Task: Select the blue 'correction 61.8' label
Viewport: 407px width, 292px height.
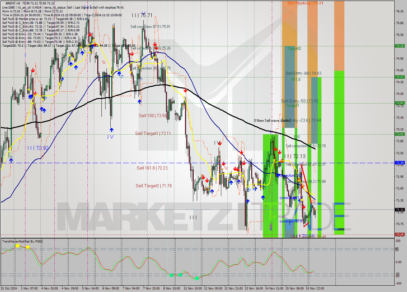Action: tap(291, 198)
